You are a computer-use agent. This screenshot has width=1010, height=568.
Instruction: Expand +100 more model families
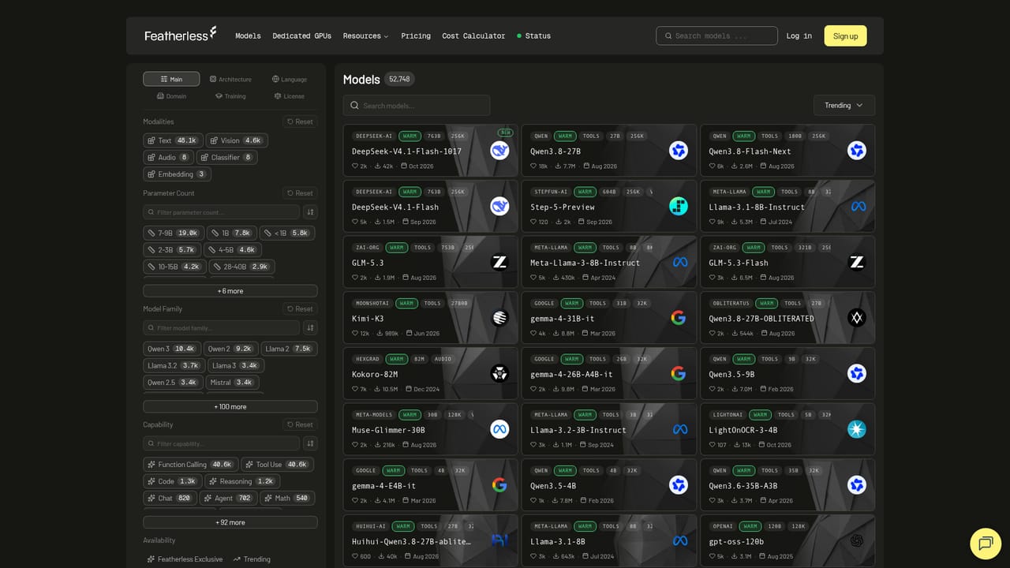click(230, 406)
